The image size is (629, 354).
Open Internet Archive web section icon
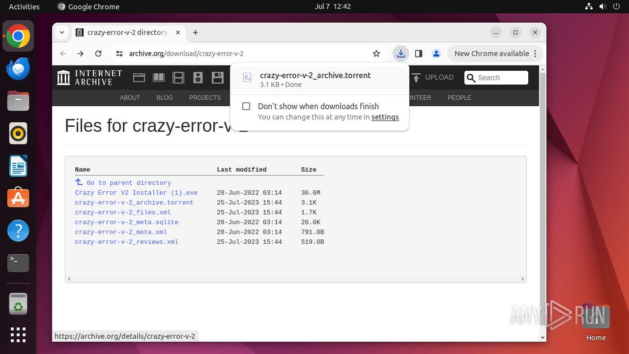[x=139, y=78]
